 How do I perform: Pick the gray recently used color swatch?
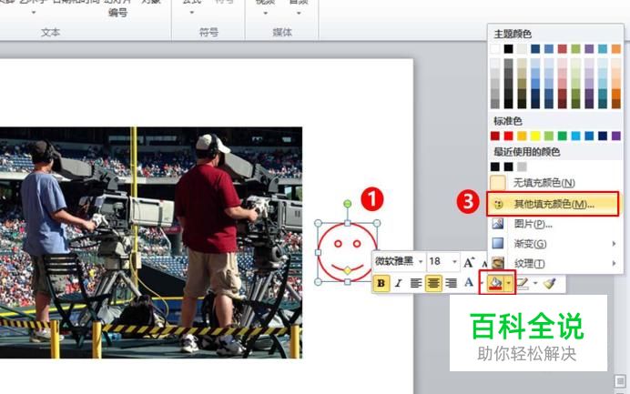522,167
